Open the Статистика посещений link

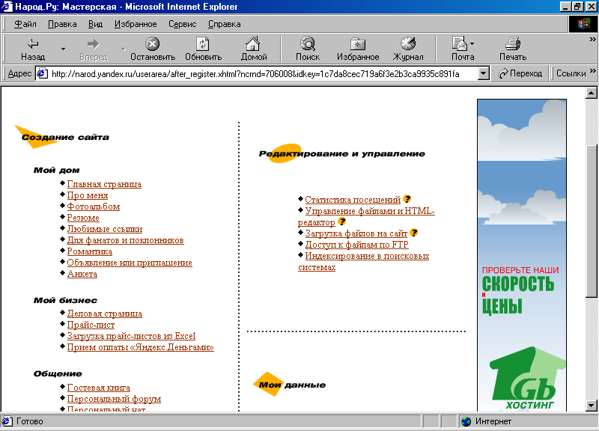click(353, 200)
